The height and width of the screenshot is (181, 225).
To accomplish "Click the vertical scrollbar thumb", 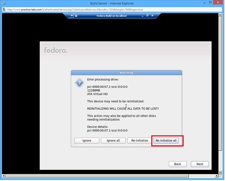I will [220, 83].
